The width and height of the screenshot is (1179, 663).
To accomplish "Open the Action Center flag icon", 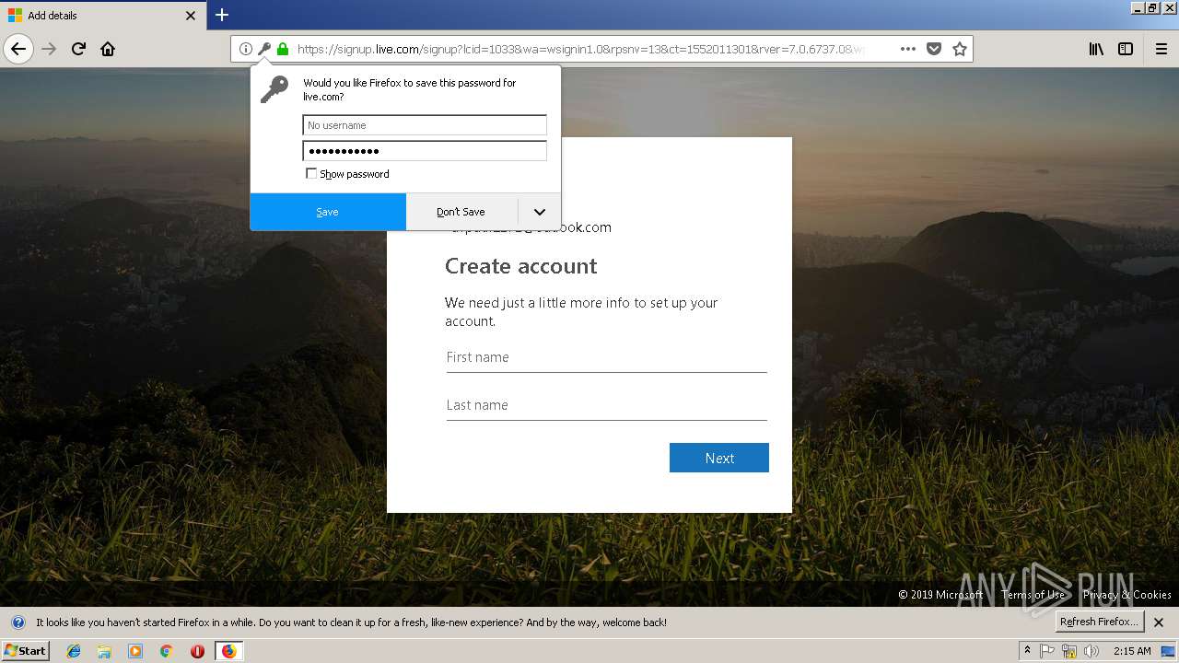I will click(1047, 651).
